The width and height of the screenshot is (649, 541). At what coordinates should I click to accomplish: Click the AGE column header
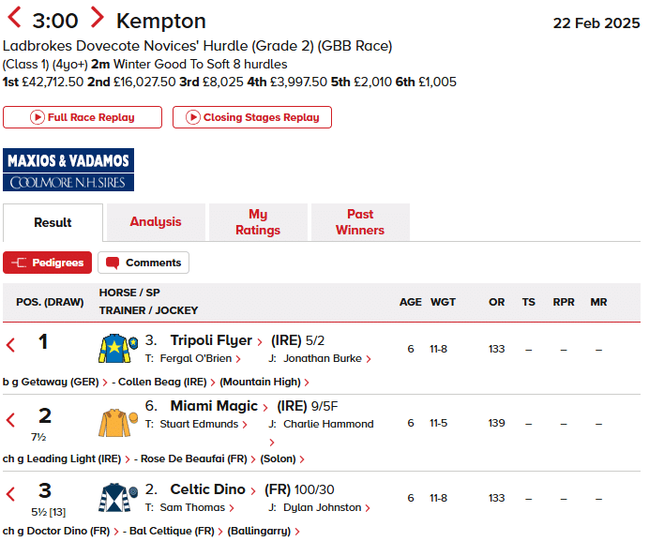pos(410,302)
